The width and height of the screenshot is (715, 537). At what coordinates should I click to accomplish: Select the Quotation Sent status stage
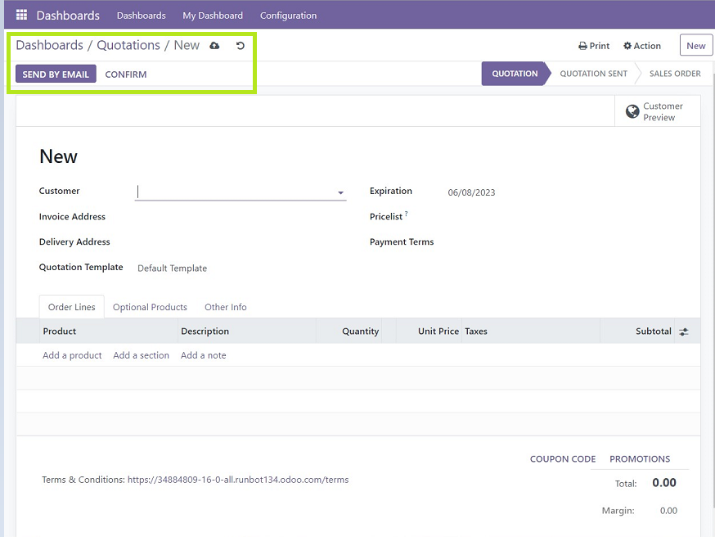click(x=593, y=74)
